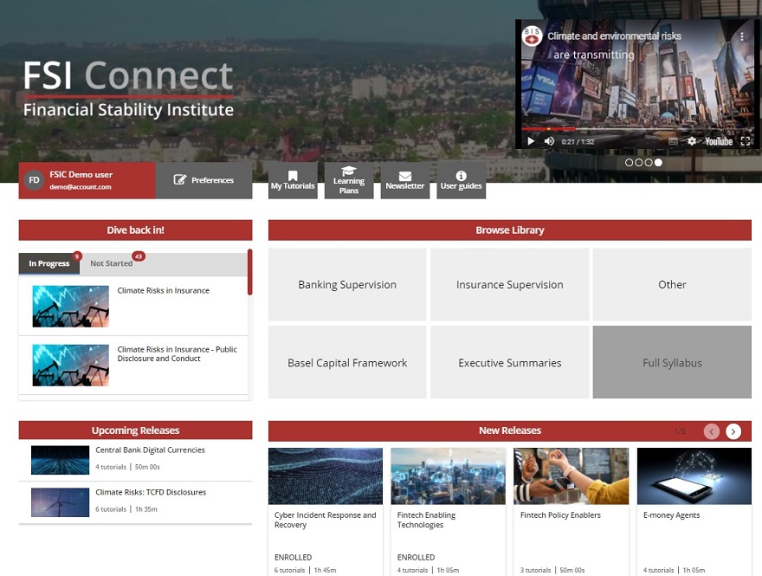762x576 pixels.
Task: Toggle video subtitles icon
Action: point(674,141)
